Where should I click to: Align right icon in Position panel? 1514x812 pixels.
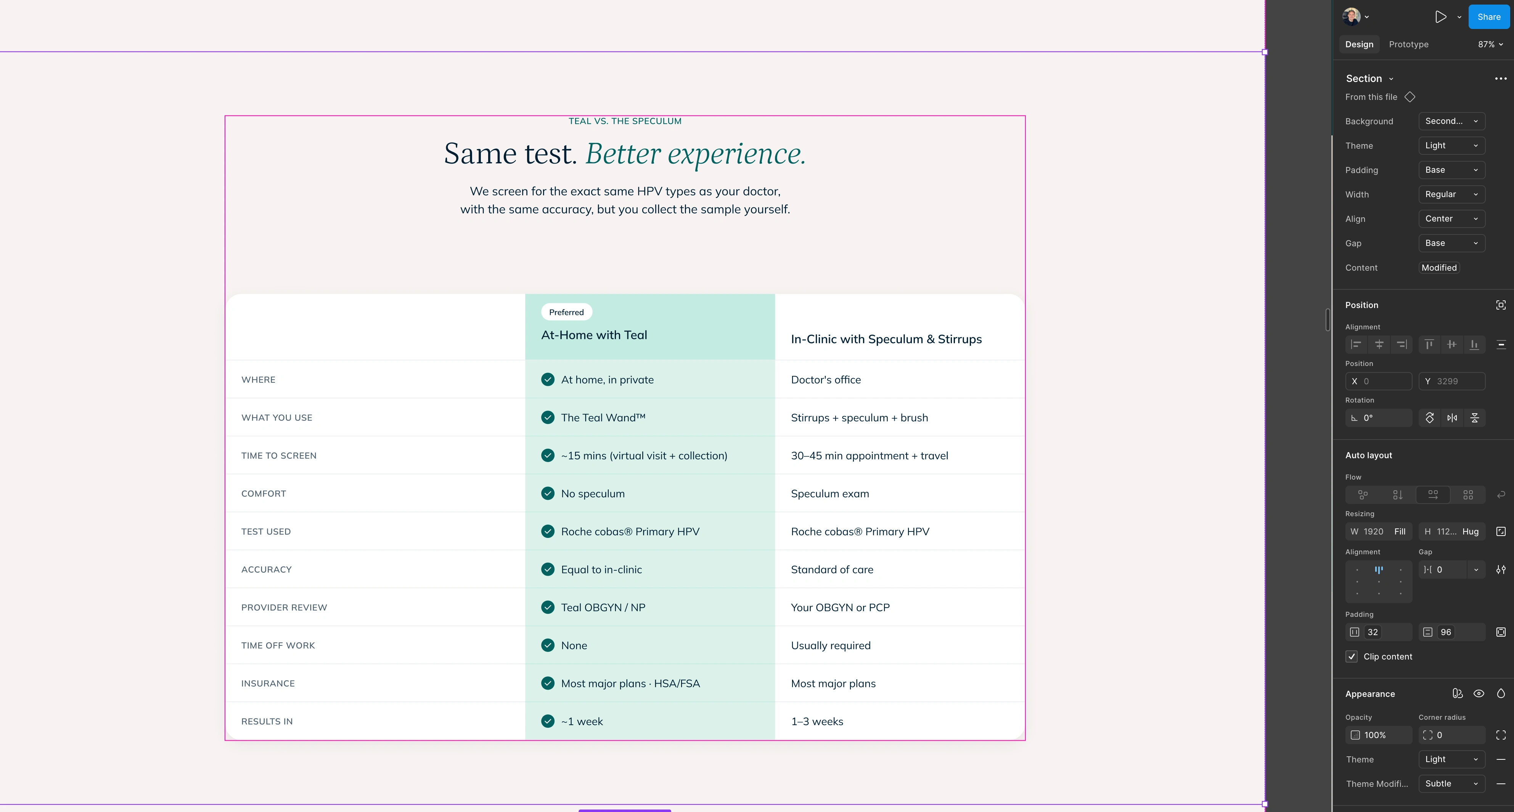coord(1401,345)
